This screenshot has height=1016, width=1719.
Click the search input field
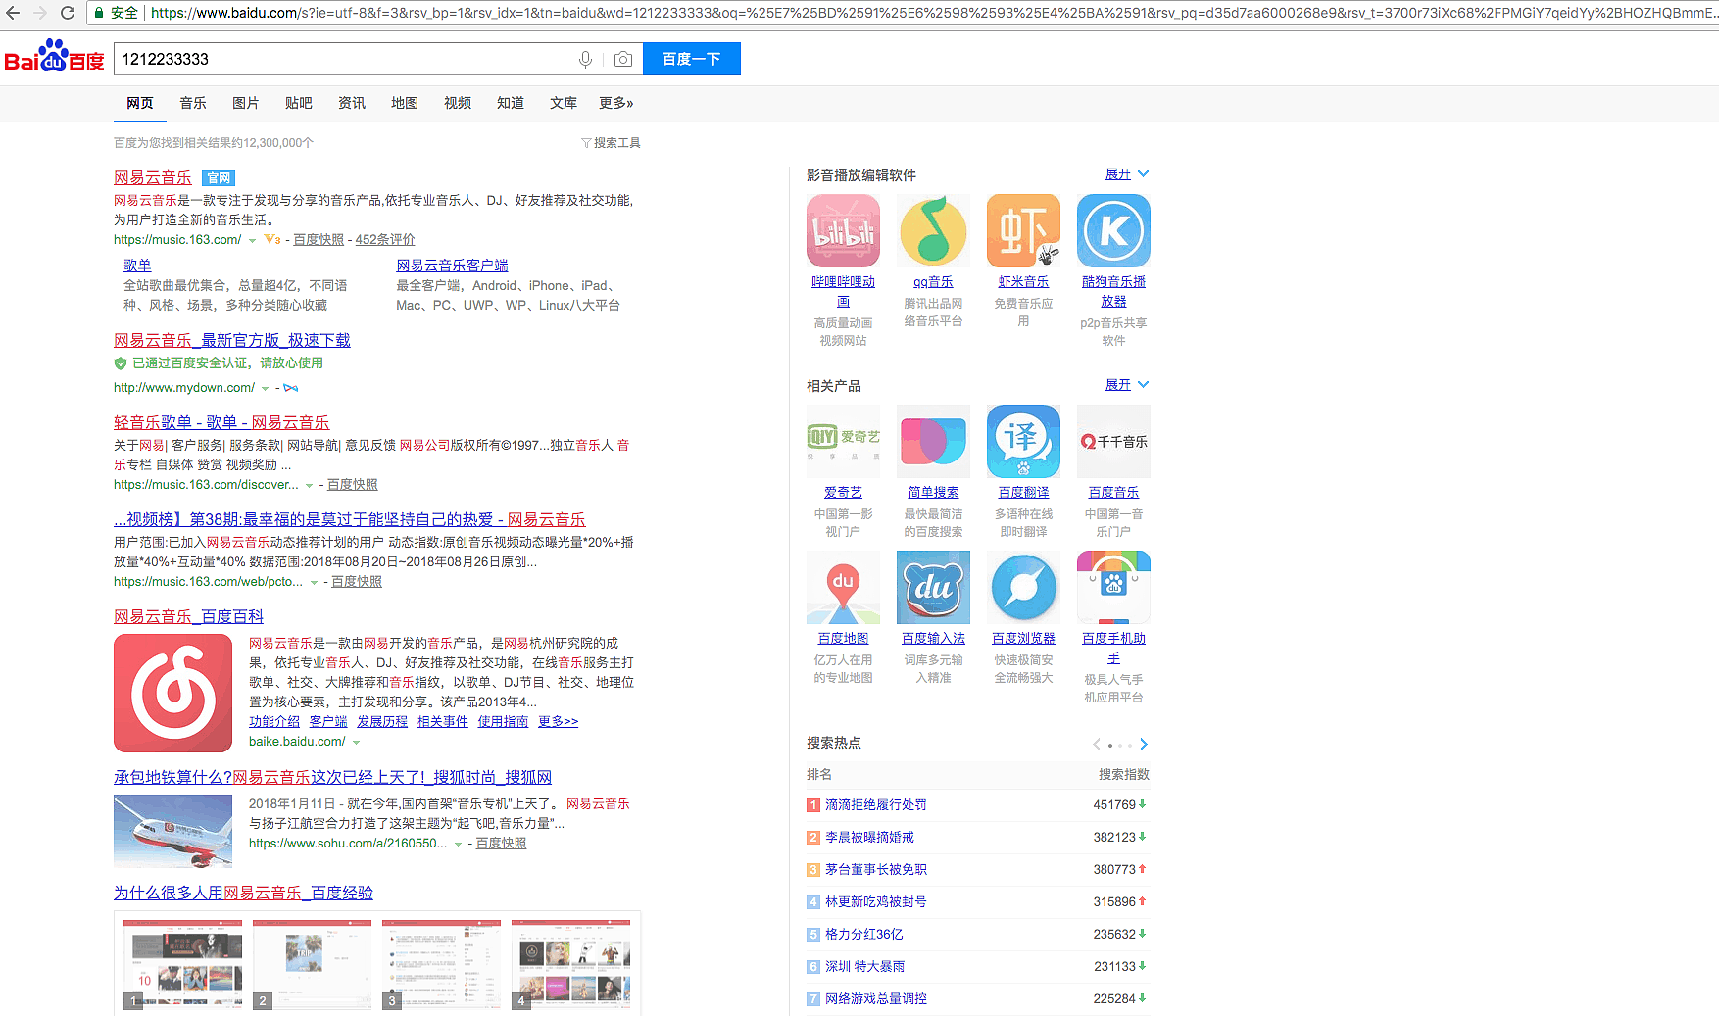[343, 60]
